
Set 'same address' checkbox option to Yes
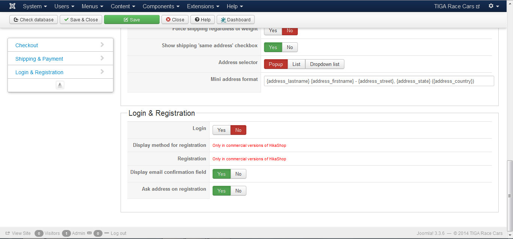tap(273, 47)
